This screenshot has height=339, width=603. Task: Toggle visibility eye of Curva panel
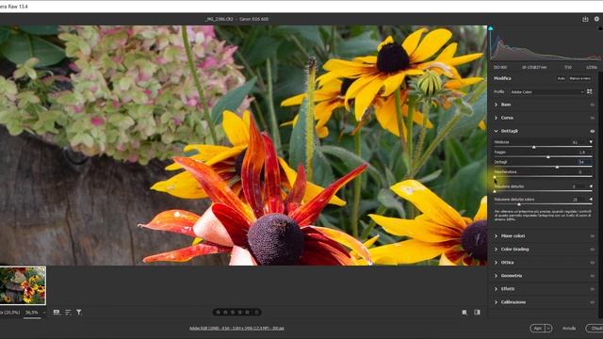[x=593, y=118]
